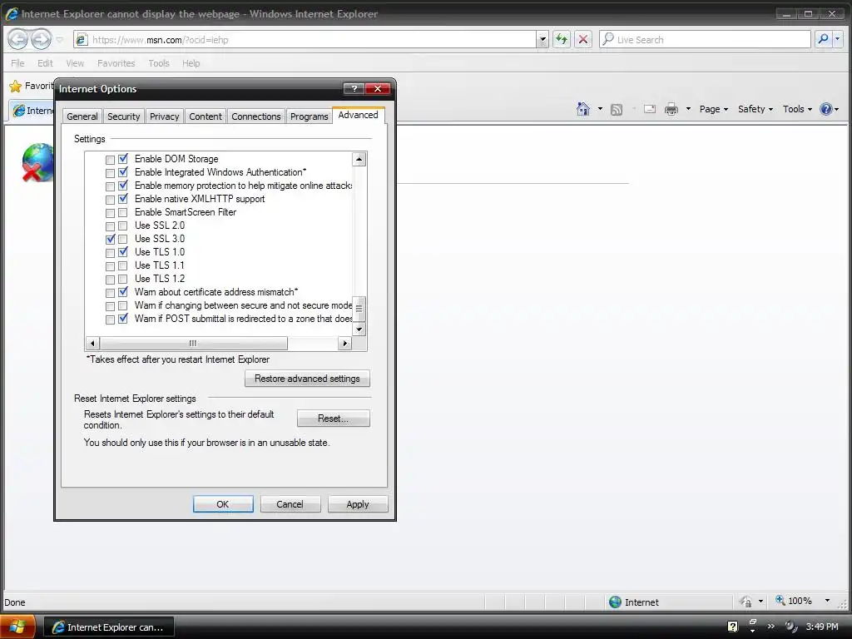The width and height of the screenshot is (852, 639).
Task: Click the question mark help icon in the system tray
Action: pos(732,627)
